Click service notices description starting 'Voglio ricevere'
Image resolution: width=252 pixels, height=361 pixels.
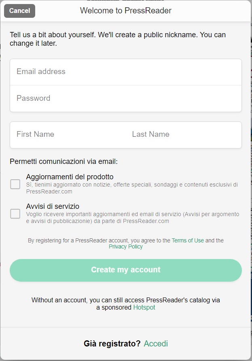pos(132,217)
